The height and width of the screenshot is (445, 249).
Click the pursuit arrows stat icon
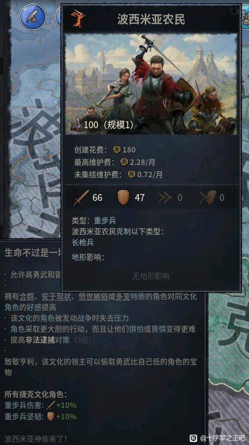165,198
